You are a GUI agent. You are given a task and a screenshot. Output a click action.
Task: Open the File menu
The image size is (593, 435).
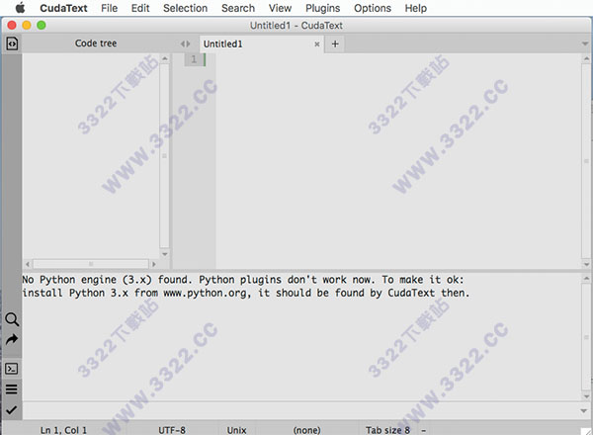(109, 8)
